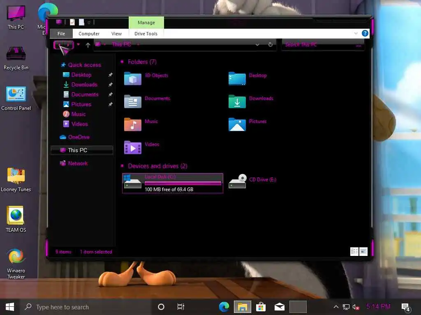Open customize quick access toolbar dropdown
The image size is (421, 315).
point(89,23)
